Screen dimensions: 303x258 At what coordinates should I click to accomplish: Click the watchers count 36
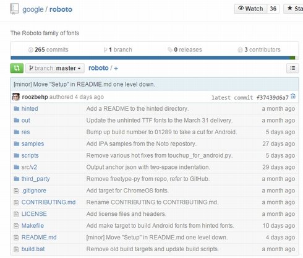[273, 9]
